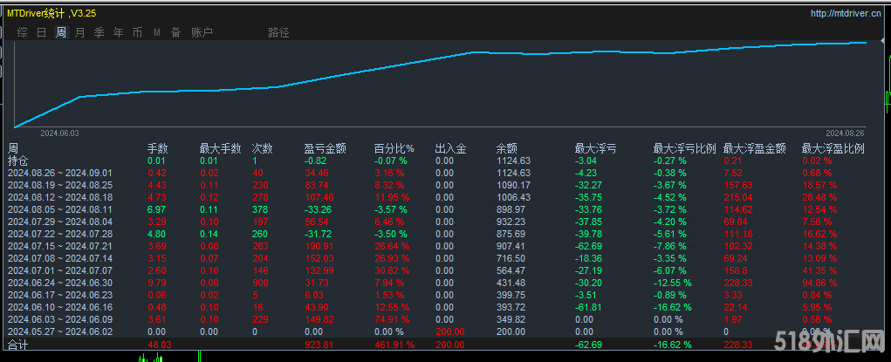Viewport: 891px width, 362px height.
Task: Click the 路径 path button
Action: click(x=278, y=32)
